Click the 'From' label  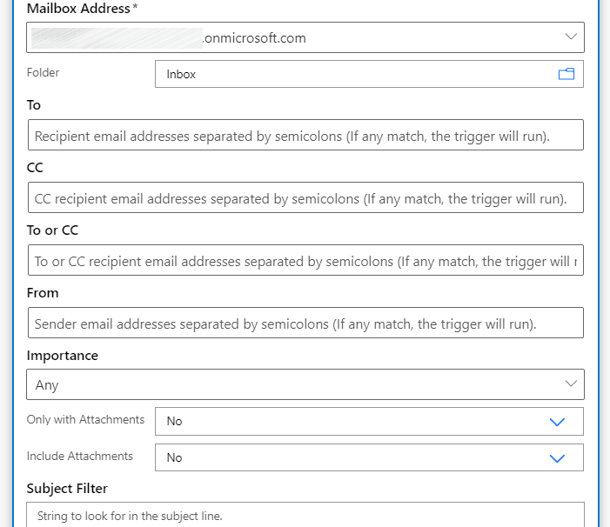[43, 293]
